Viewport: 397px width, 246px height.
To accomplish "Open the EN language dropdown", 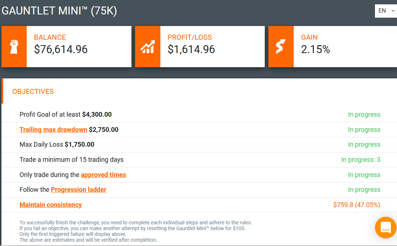I will 386,10.
